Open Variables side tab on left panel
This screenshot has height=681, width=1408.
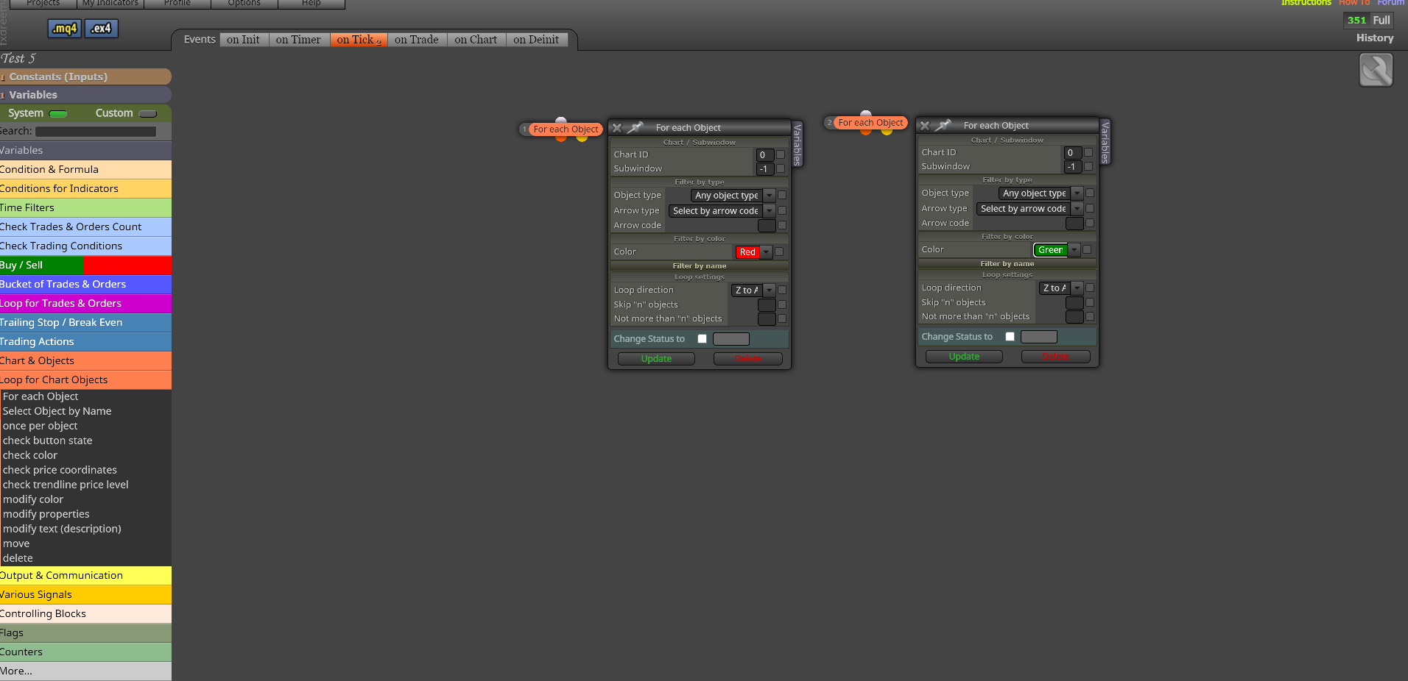tap(797, 144)
